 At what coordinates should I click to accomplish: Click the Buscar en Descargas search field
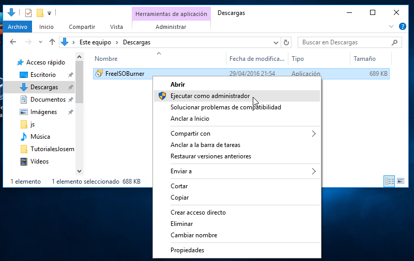coord(349,42)
